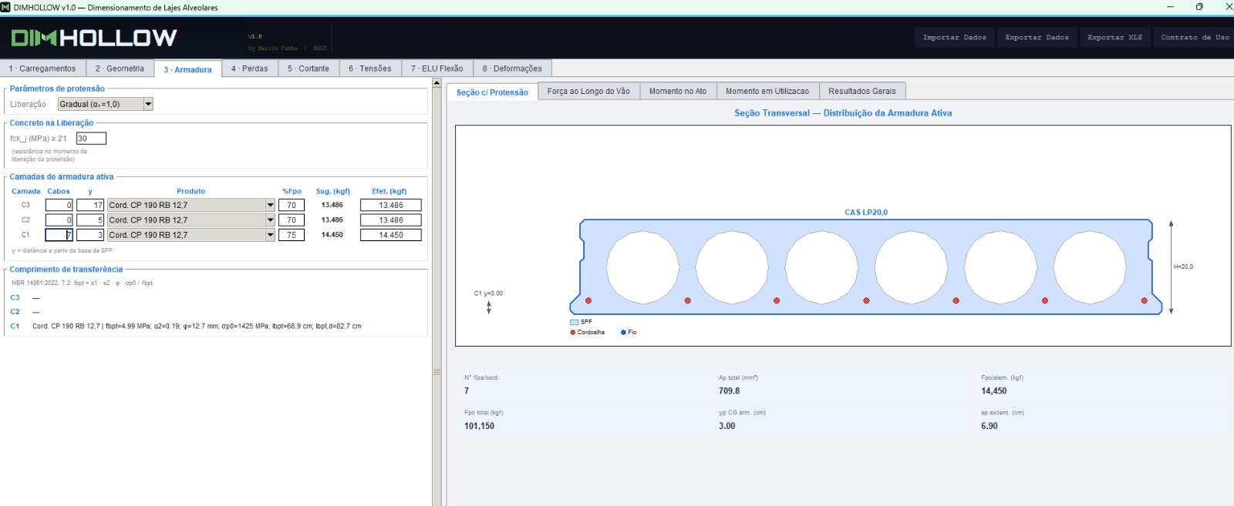The width and height of the screenshot is (1234, 506).
Task: Open the C2 row Produto dropdown
Action: tap(270, 219)
